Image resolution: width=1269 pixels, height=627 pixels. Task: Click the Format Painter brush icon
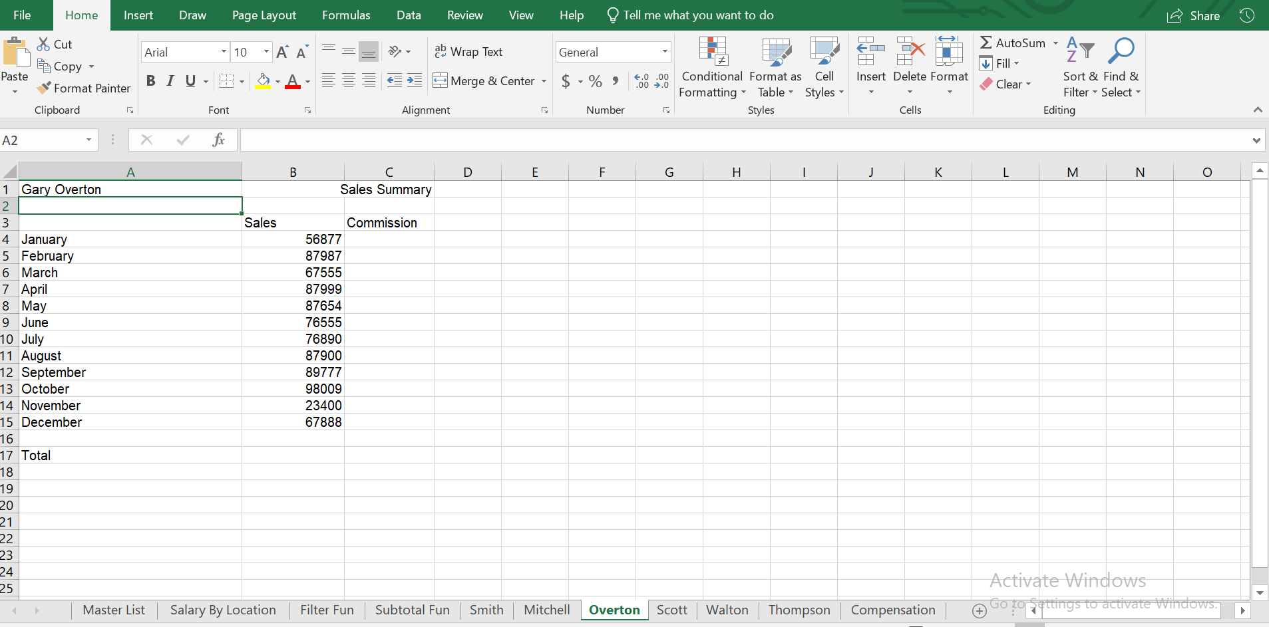[x=44, y=88]
